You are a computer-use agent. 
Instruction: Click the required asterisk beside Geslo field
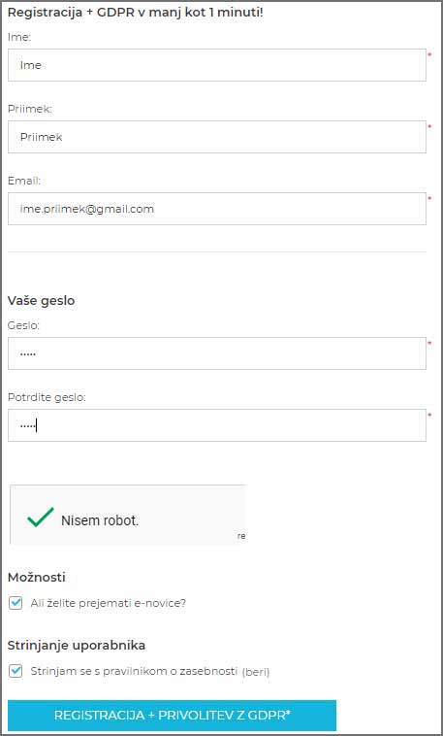429,344
